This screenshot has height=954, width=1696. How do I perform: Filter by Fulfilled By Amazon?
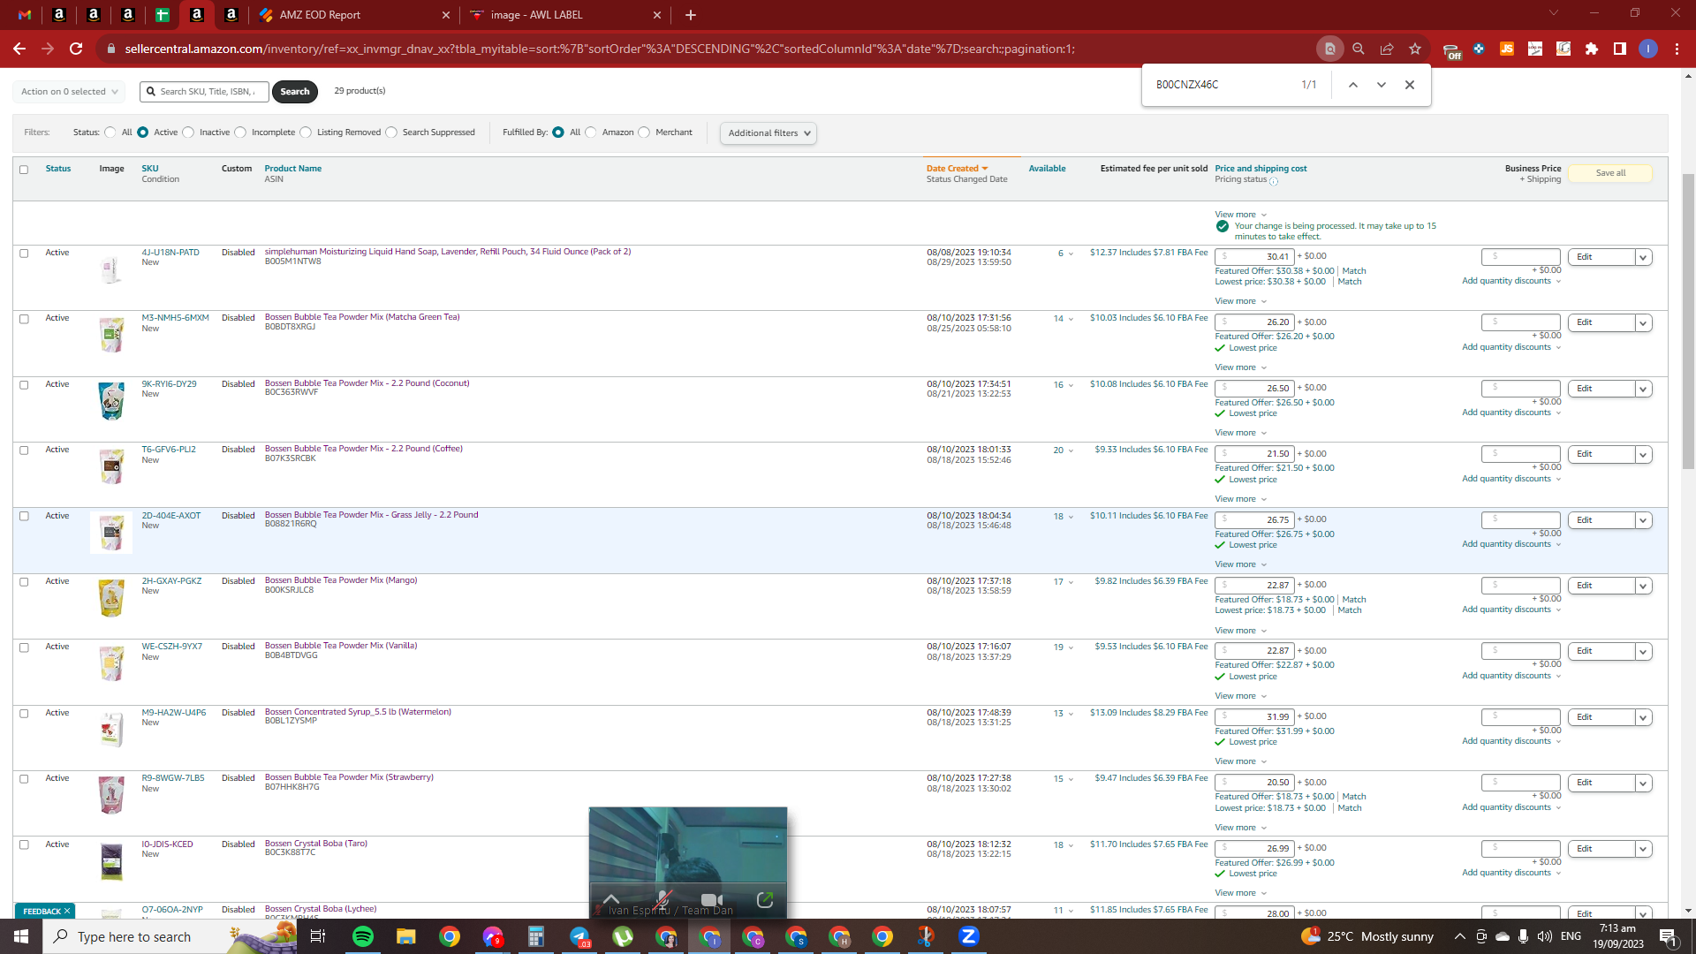(591, 132)
